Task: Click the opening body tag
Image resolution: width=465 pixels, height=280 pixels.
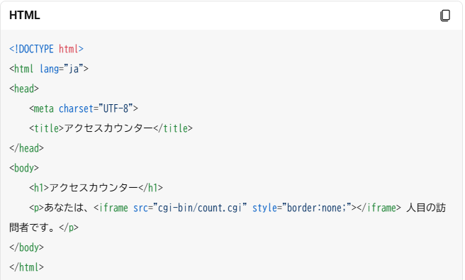Action: [x=24, y=168]
